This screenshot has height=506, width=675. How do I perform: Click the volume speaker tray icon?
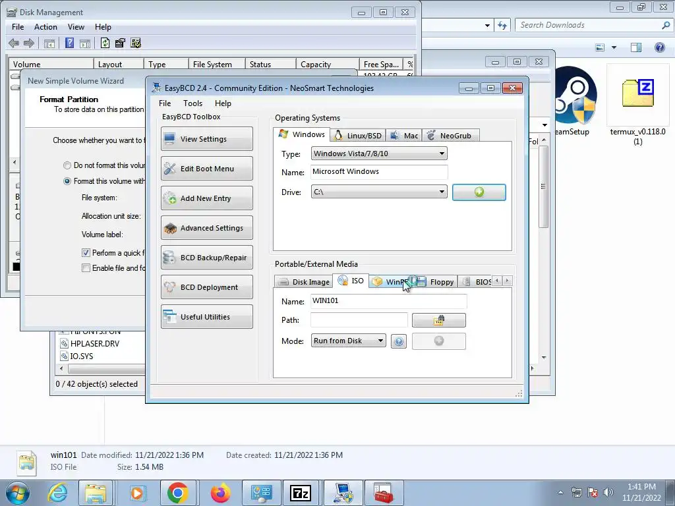(608, 492)
